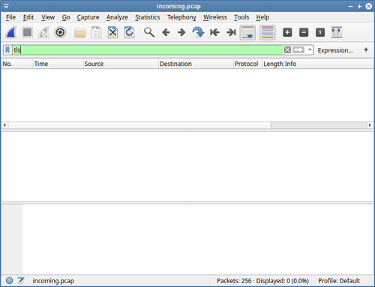375x287 pixels.
Task: Click the expert information circle icon
Action: (9, 281)
